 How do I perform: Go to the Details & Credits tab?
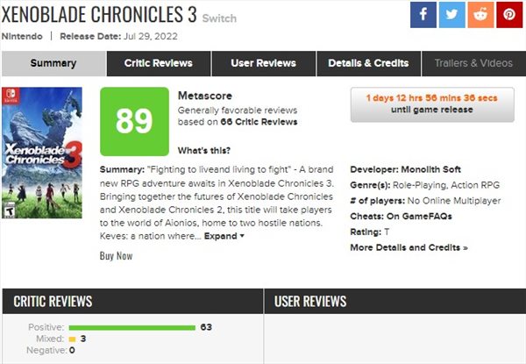point(368,63)
